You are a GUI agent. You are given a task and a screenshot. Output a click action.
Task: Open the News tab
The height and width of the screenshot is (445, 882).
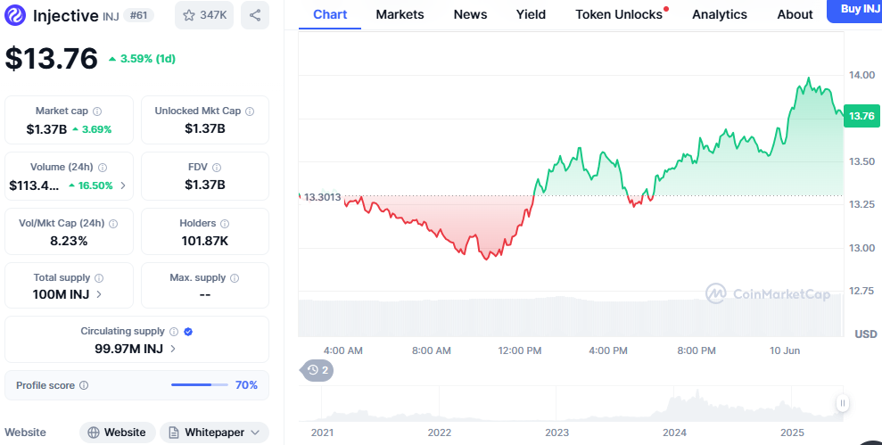click(470, 15)
